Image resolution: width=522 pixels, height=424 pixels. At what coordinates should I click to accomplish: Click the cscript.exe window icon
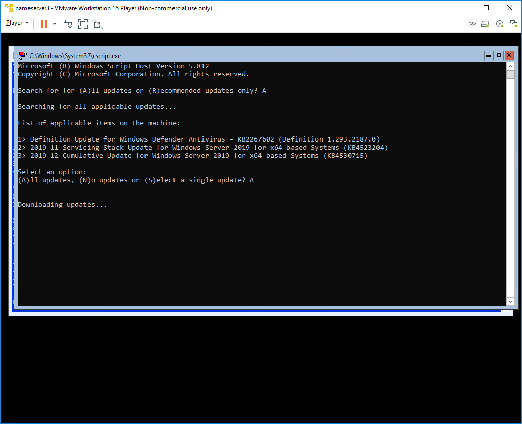pyautogui.click(x=22, y=55)
